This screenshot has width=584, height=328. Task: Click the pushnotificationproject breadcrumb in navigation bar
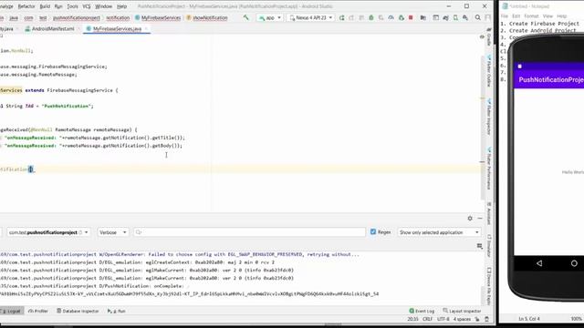click(77, 18)
